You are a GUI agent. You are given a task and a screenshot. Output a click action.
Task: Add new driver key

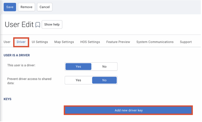click(129, 110)
